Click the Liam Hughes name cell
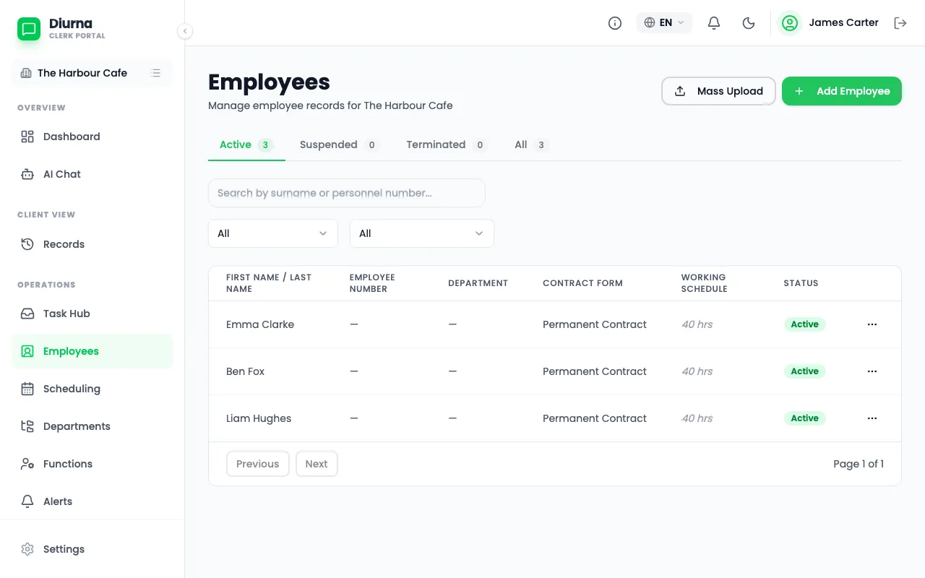 [x=259, y=418]
